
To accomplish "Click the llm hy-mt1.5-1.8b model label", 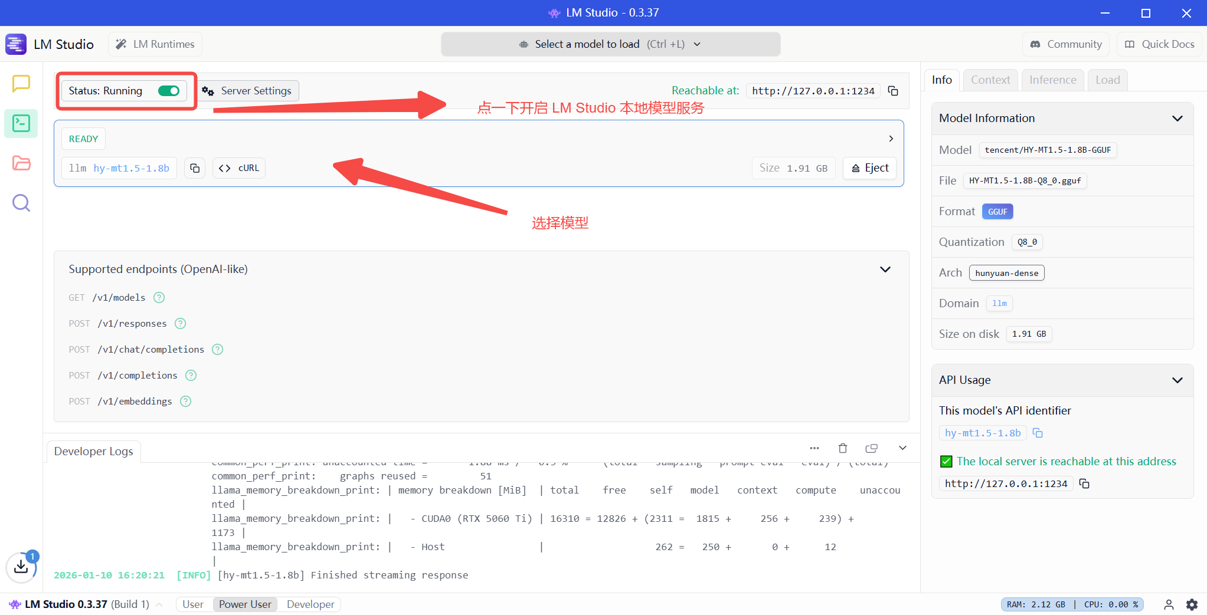I will pos(119,168).
